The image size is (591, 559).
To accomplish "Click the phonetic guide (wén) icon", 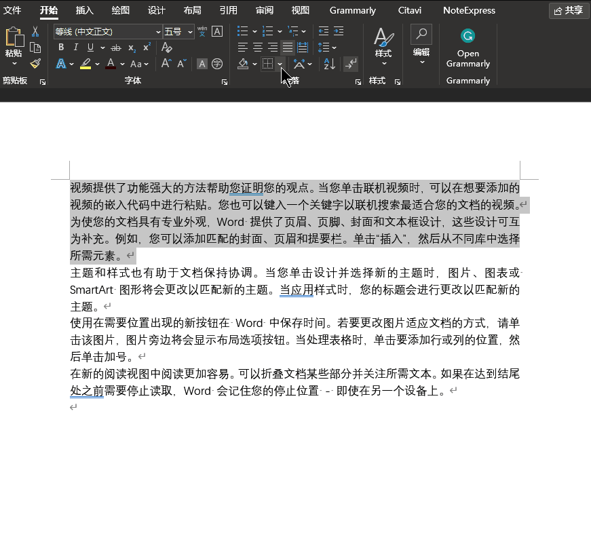I will [202, 31].
